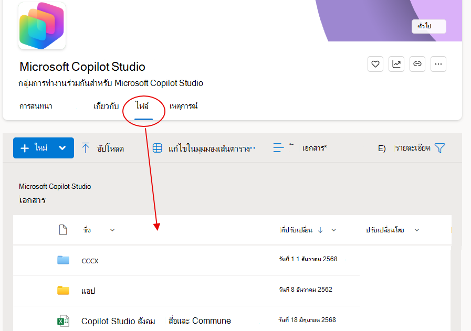Click date วันที่ 11 ธันวาคม 2568
This screenshot has width=471, height=331.
(308, 259)
